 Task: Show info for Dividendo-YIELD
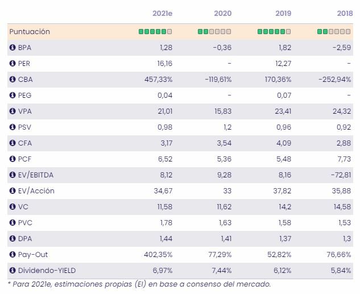click(x=12, y=271)
